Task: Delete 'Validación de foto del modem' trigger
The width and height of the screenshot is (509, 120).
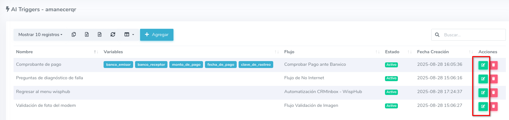Action: click(x=494, y=106)
